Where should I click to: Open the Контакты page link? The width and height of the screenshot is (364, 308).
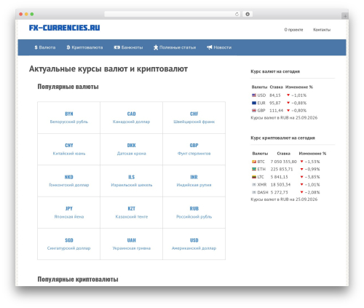[x=322, y=30]
